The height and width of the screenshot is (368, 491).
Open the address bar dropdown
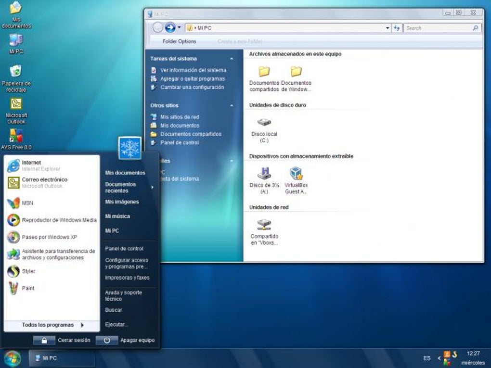tap(388, 28)
